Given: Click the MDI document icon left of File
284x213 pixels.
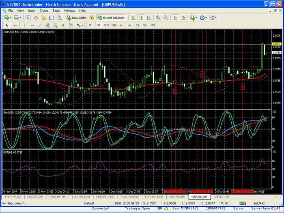Looking at the screenshot, I should tap(4, 11).
